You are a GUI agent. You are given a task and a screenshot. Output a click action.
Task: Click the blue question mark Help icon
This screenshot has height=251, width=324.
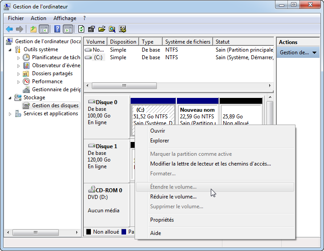coord(57,29)
